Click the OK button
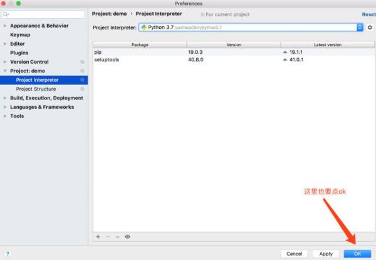Screen dimensions: 376x260 pyautogui.click(x=357, y=254)
